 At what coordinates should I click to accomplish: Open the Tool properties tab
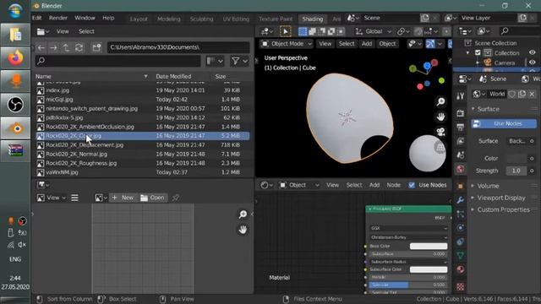tap(460, 96)
